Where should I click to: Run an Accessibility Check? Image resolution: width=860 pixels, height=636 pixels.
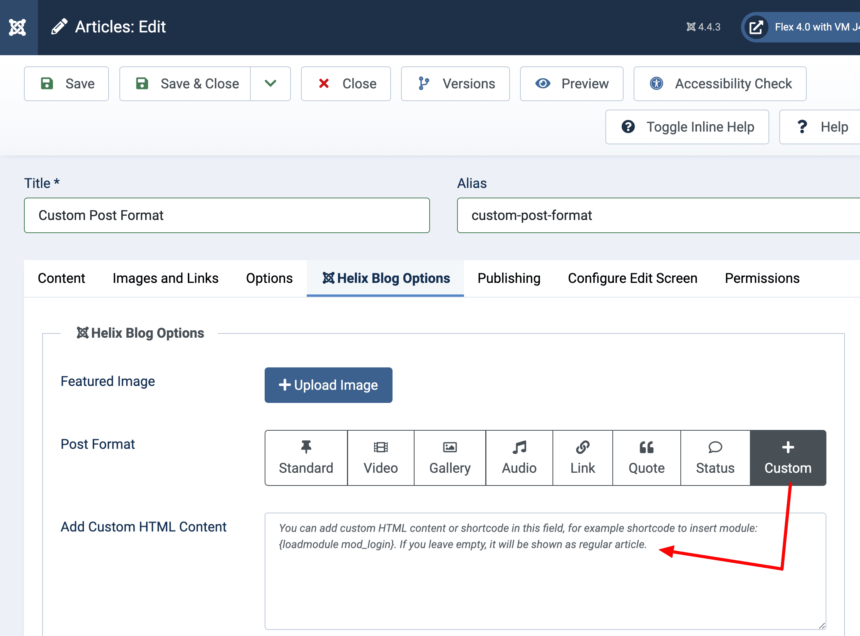pos(719,84)
